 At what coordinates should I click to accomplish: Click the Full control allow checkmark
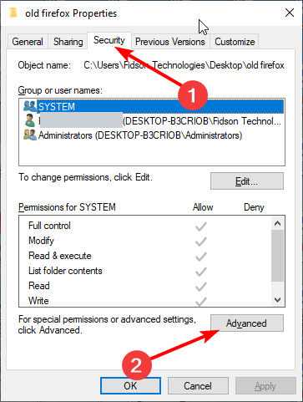point(201,226)
